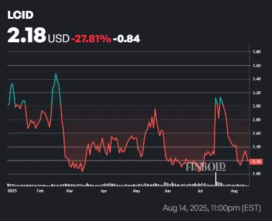The height and width of the screenshot is (221, 272).
Task: Click the green February price peak
Action: click(56, 74)
